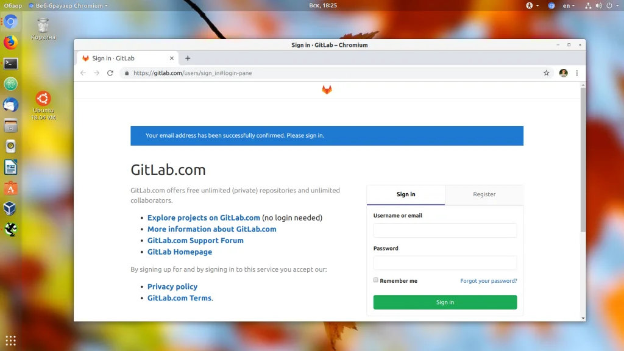
Task: Open Forgot your password link
Action: pos(489,281)
